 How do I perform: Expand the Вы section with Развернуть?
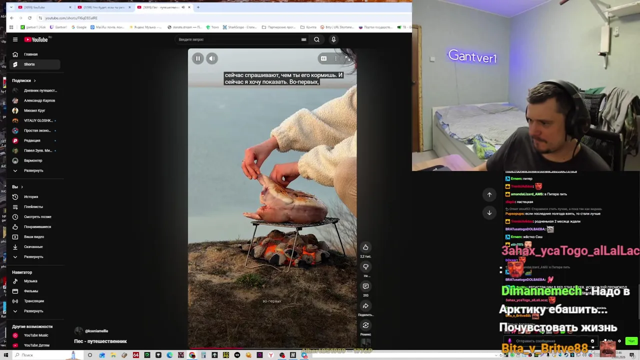(34, 256)
